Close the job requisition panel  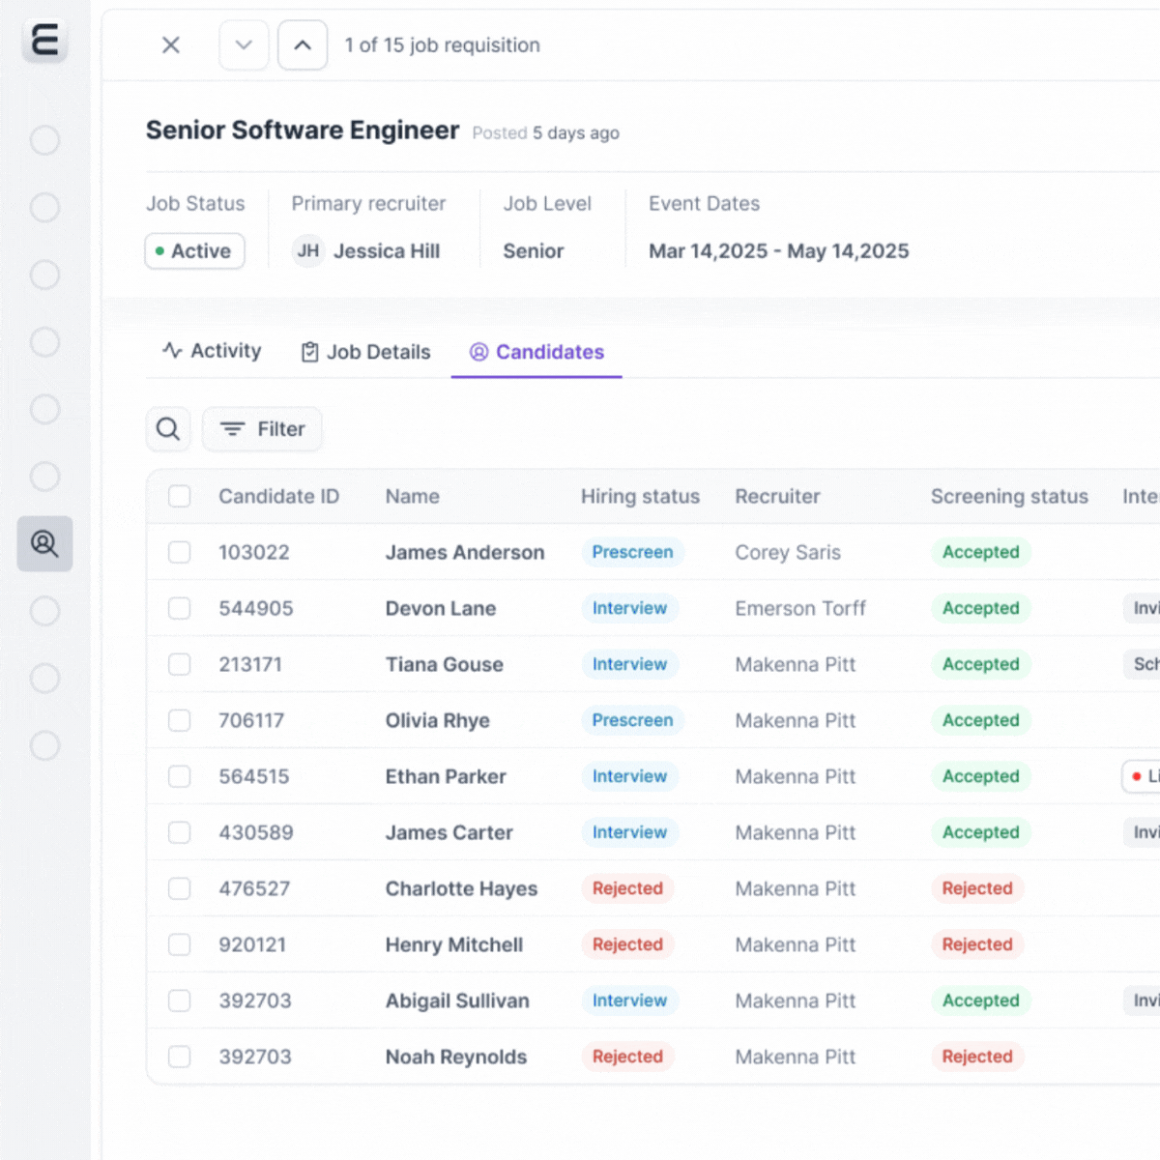171,45
